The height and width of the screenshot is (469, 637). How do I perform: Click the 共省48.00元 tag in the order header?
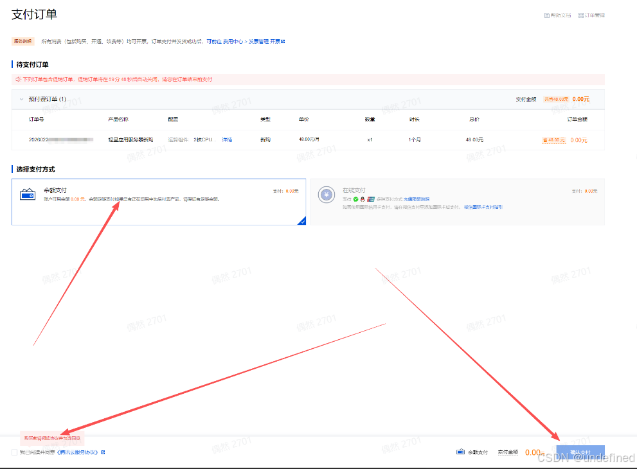(x=556, y=99)
